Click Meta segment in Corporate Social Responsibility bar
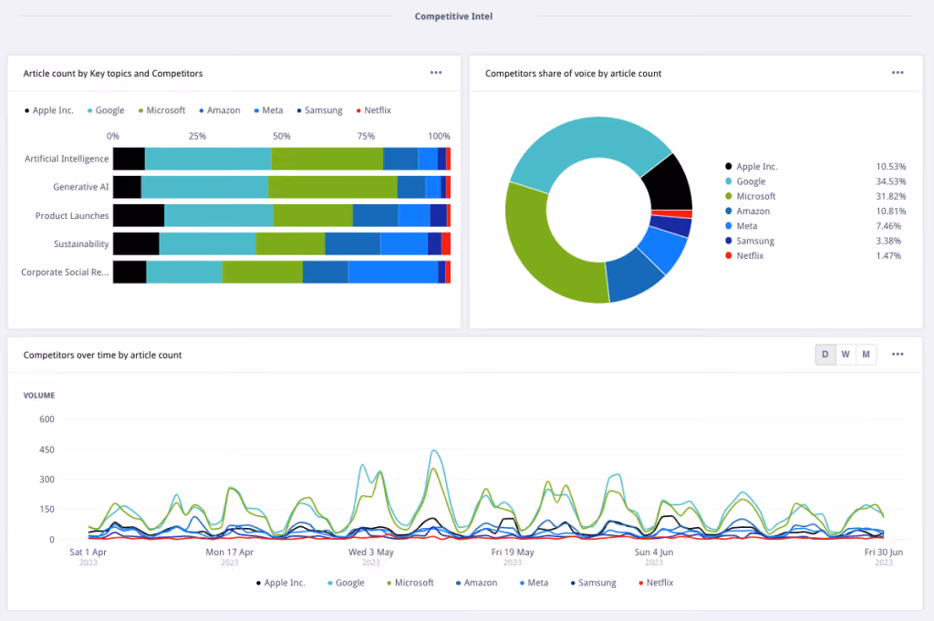Screen dimensions: 934x621 (393, 272)
